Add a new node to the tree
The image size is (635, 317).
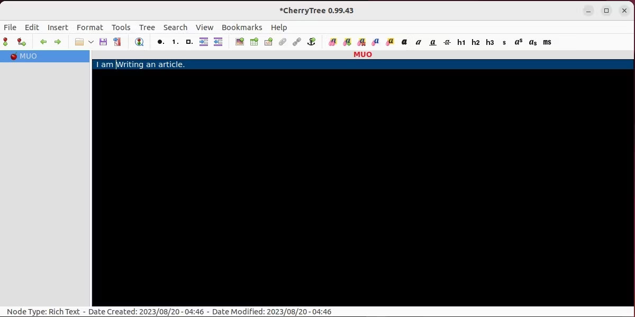coord(6,42)
